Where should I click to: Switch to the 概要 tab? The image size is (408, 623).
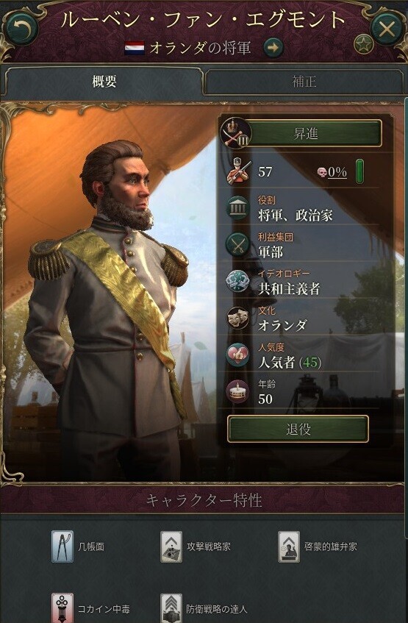(x=104, y=81)
